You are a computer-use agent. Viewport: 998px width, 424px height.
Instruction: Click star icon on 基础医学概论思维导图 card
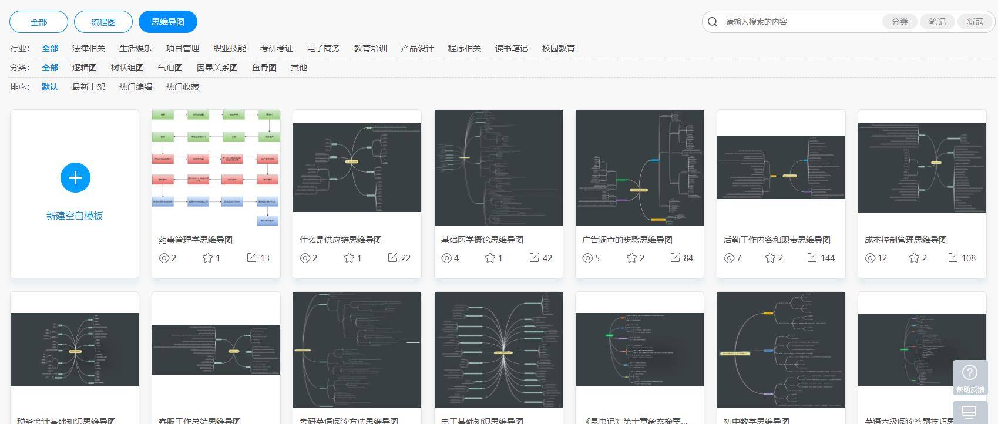[490, 257]
